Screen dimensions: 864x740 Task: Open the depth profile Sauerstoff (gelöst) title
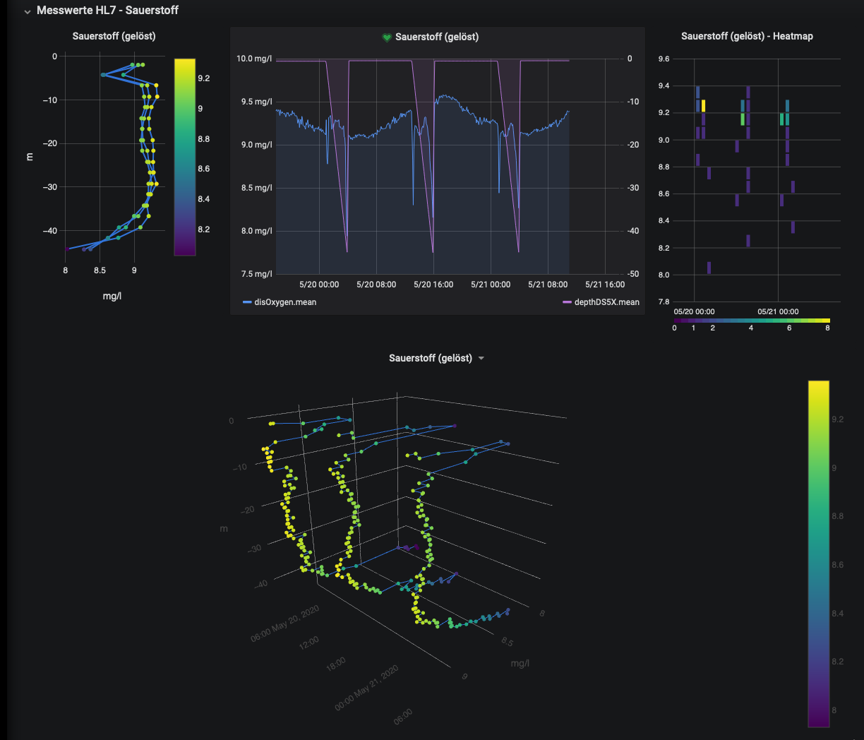click(x=114, y=36)
